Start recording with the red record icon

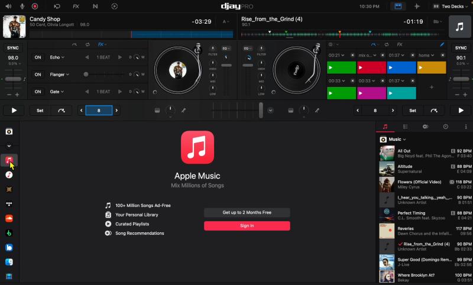coord(35,6)
